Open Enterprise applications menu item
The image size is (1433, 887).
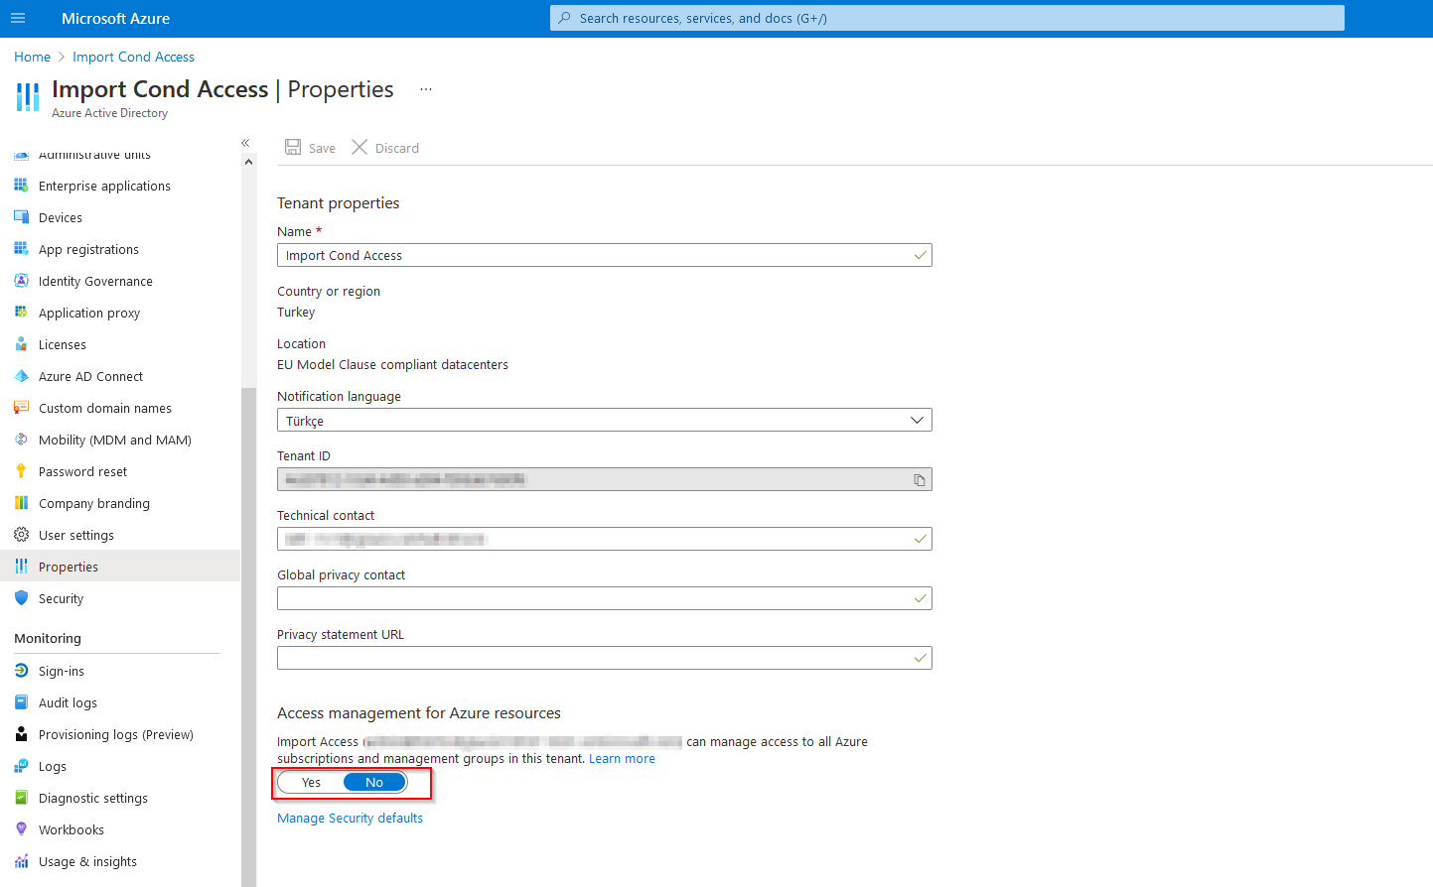click(104, 186)
